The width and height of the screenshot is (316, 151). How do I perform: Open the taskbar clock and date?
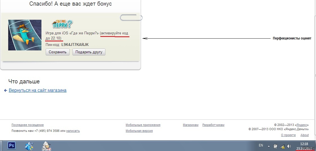[x=304, y=146]
